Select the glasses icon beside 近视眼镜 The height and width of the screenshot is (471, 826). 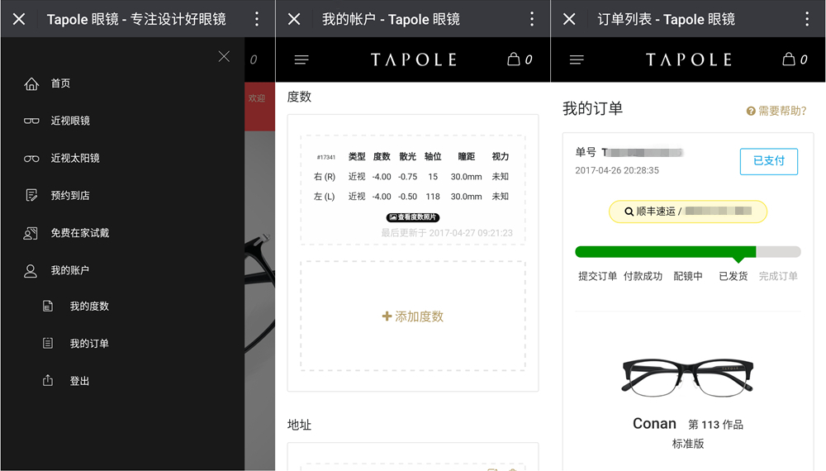coord(31,121)
